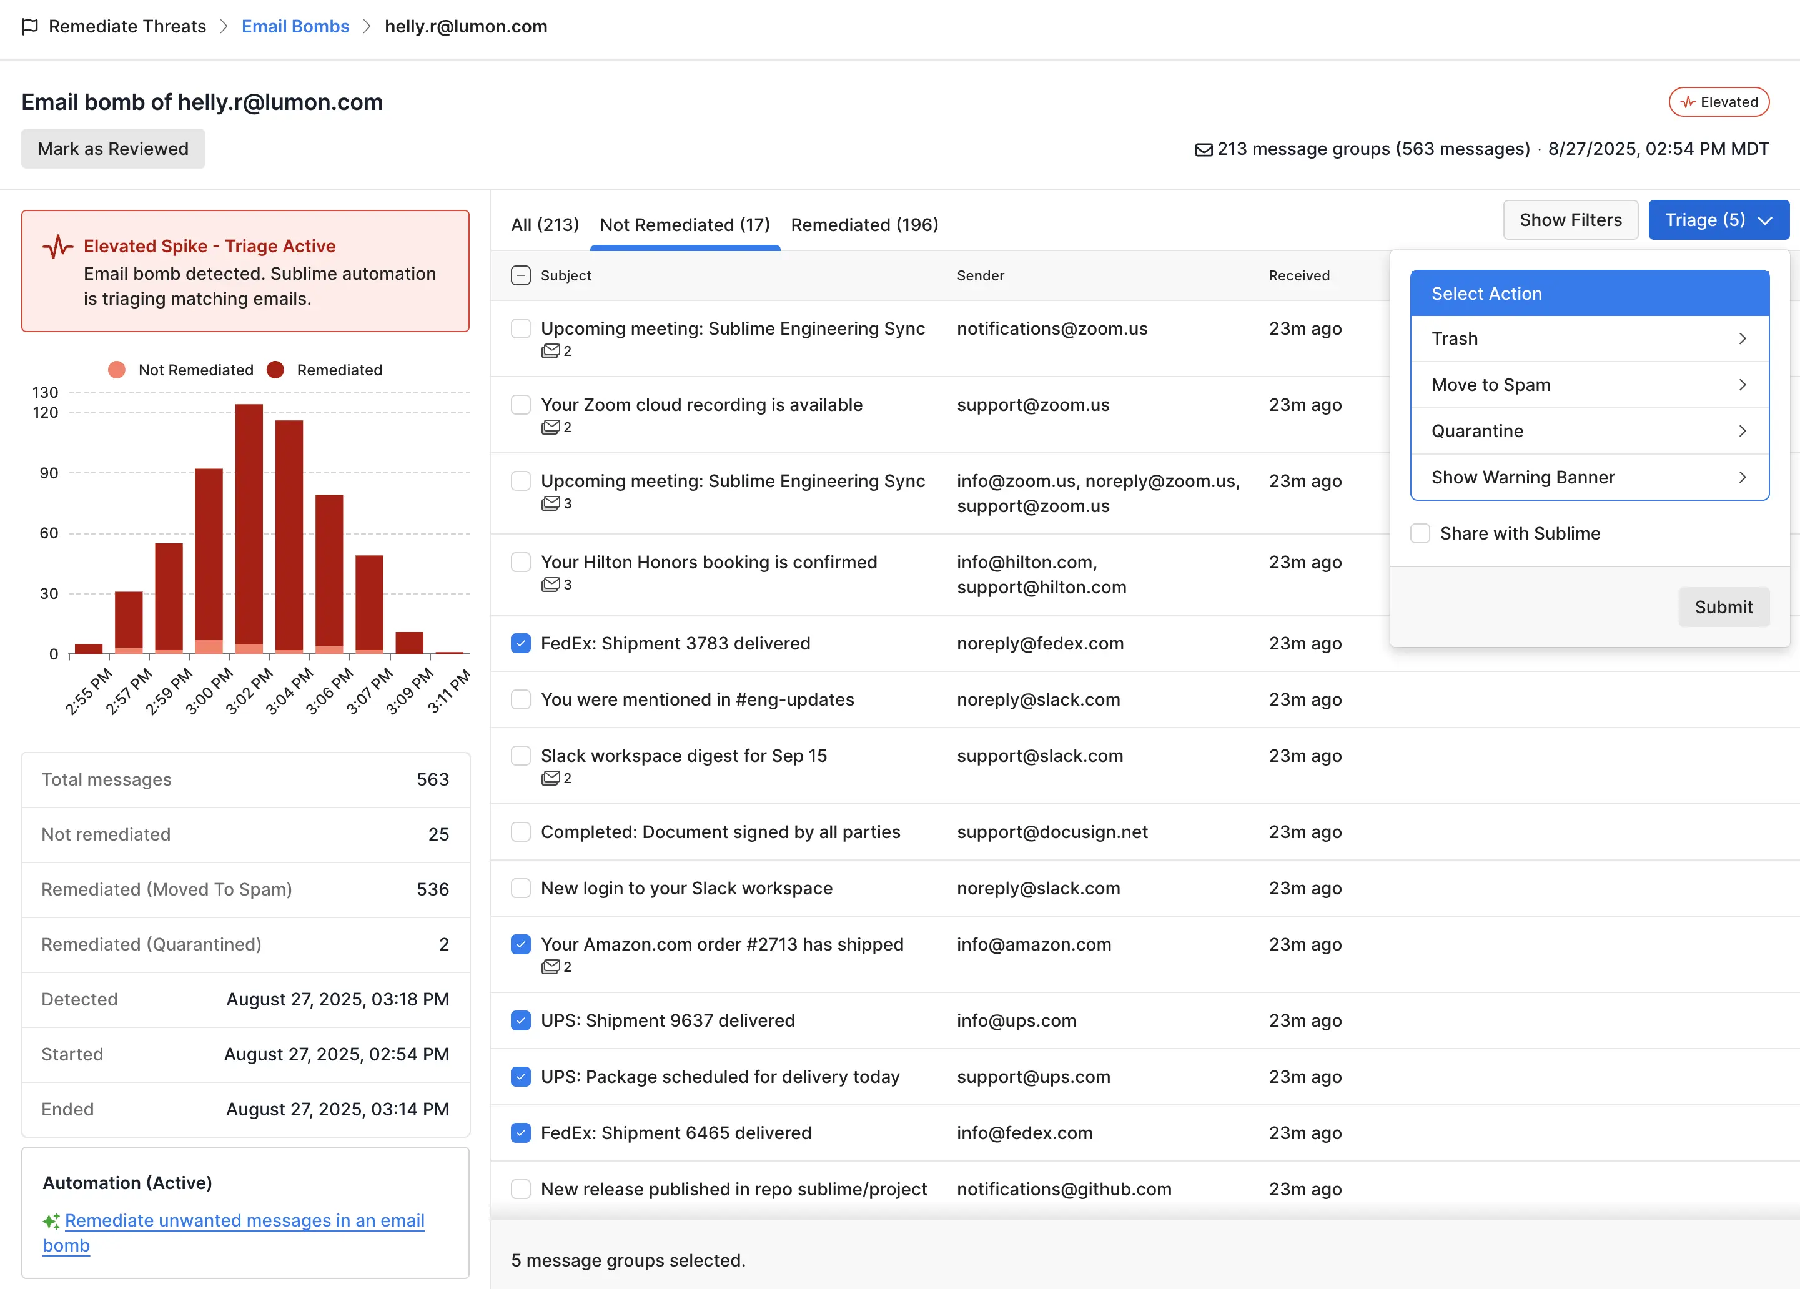
Task: Click the envelope icon beside 213 message groups
Action: (x=1203, y=149)
